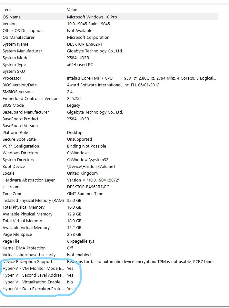Image resolution: width=229 pixels, height=308 pixels.
Task: Select the System Name row
Action: point(110,44)
